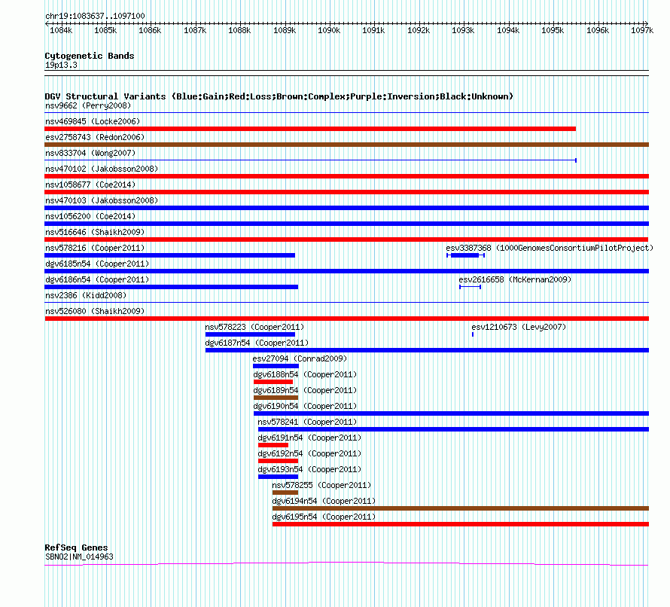The height and width of the screenshot is (607, 670).
Task: Click the nsv9662 (Perry2008) variant label
Action: pyautogui.click(x=88, y=105)
